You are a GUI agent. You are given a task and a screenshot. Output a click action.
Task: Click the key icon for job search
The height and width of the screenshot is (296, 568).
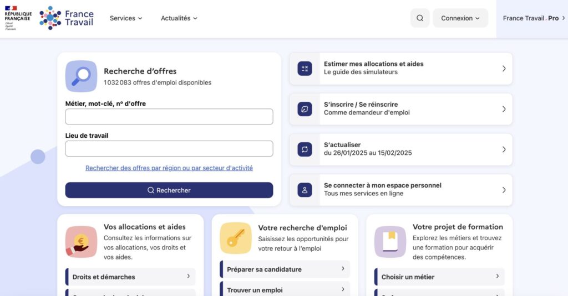click(x=236, y=238)
